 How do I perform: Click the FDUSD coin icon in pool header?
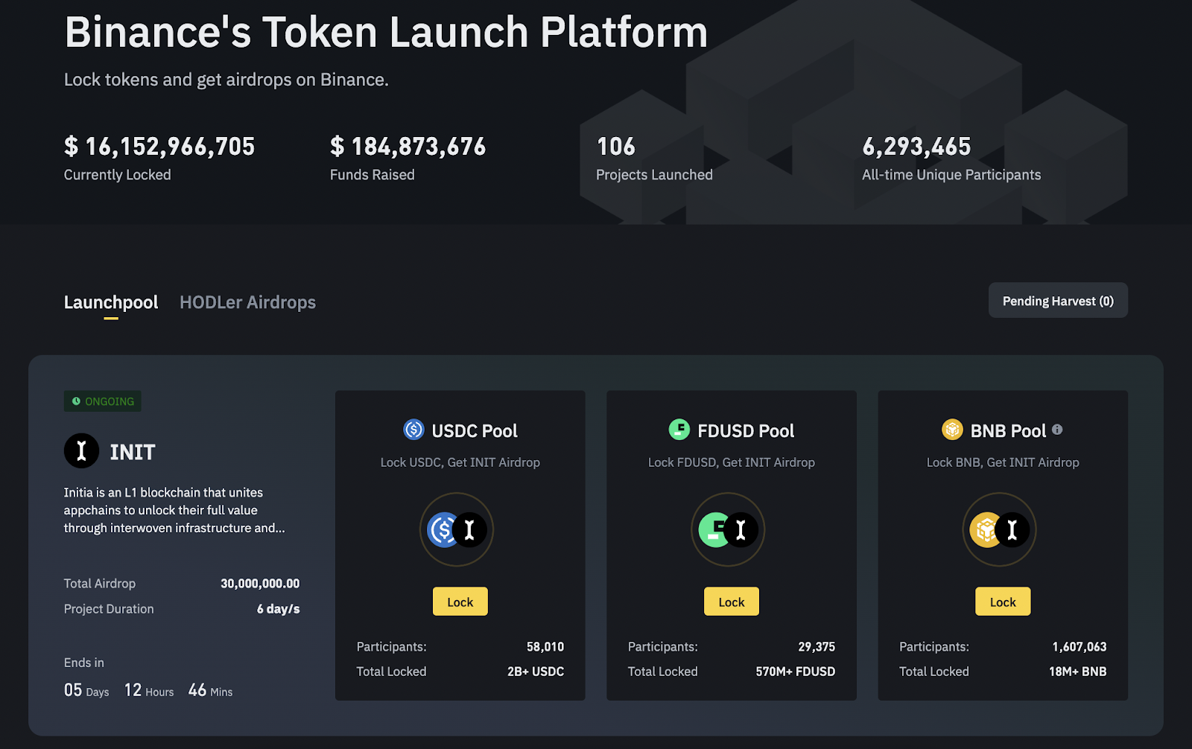679,430
